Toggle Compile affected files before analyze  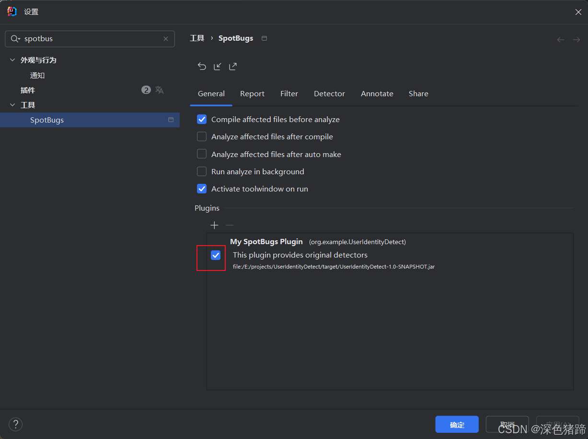click(x=202, y=119)
